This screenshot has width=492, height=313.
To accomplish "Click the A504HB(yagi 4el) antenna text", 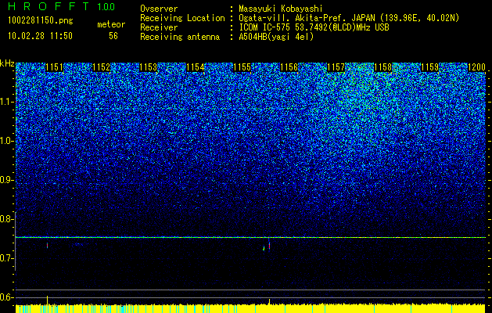I will (x=276, y=37).
